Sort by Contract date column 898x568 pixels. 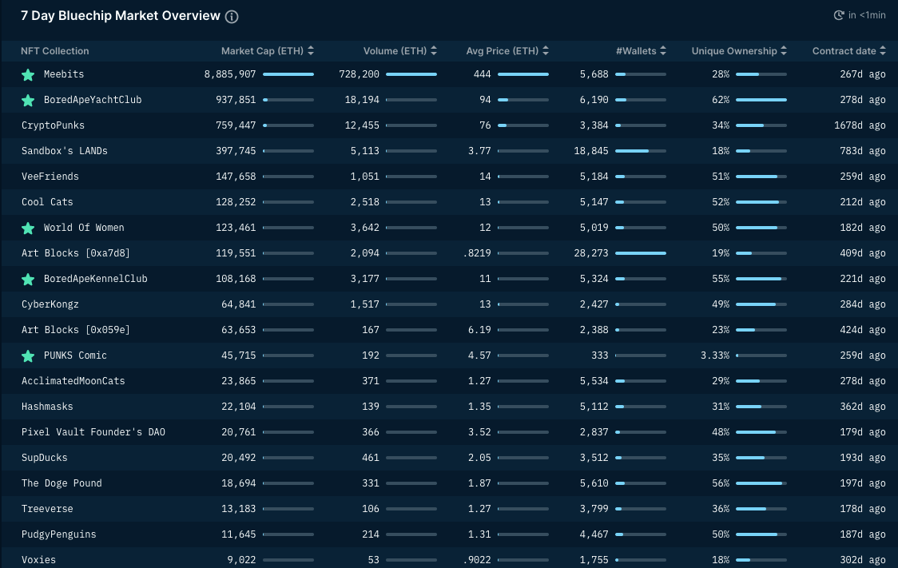[848, 51]
